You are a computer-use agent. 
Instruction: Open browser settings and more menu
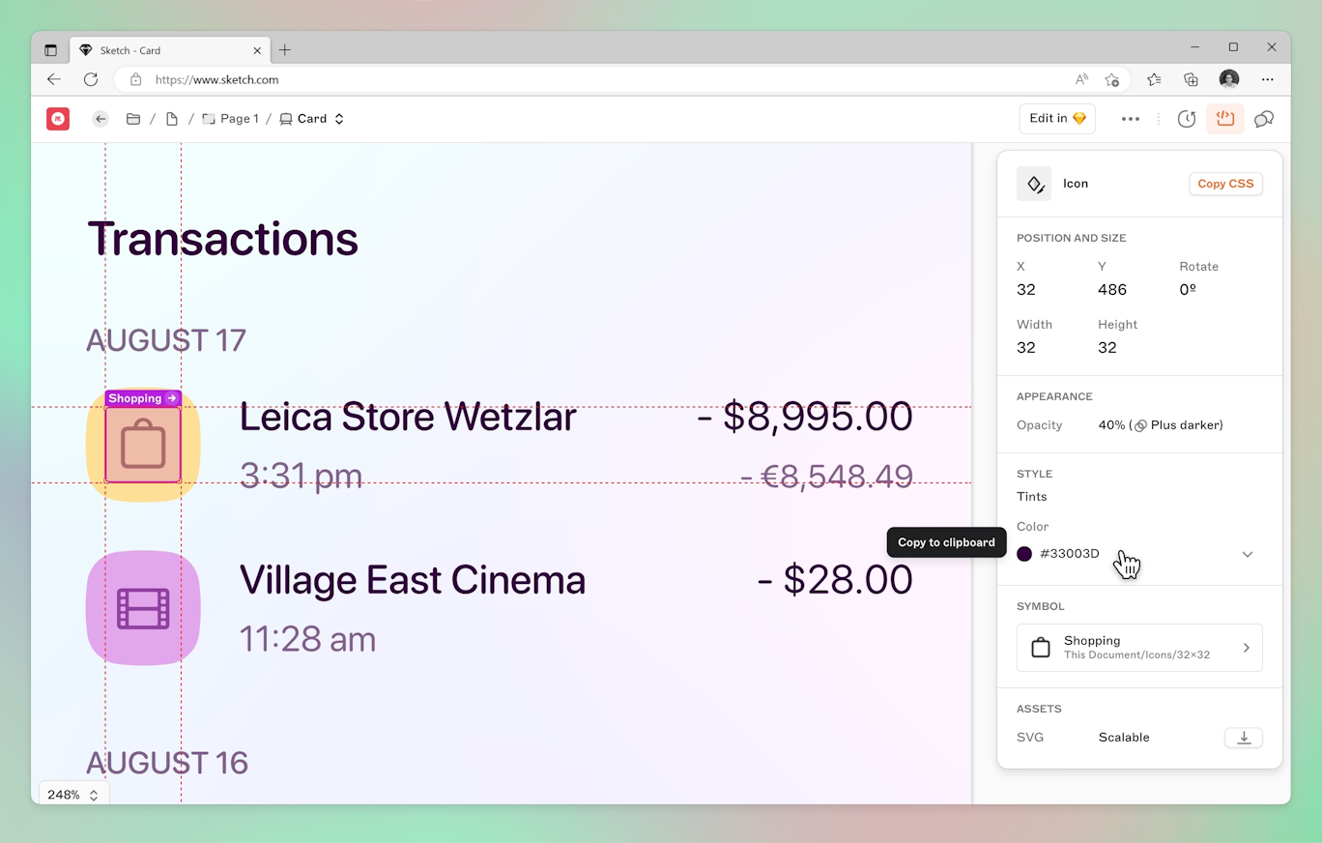tap(1268, 79)
